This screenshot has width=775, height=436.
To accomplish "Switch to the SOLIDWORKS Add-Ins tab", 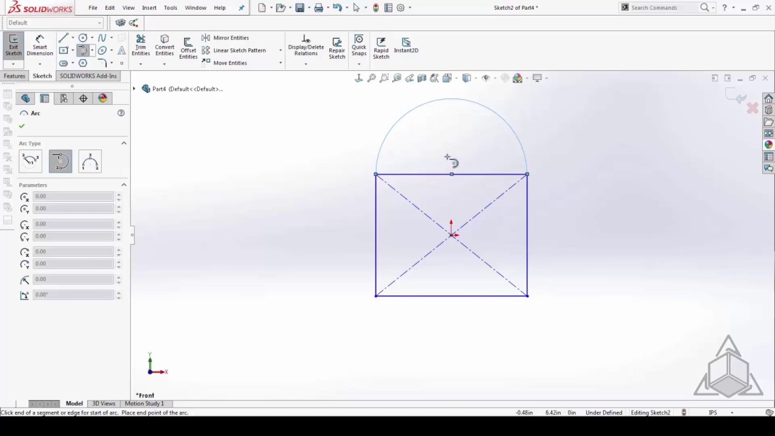I will point(88,76).
